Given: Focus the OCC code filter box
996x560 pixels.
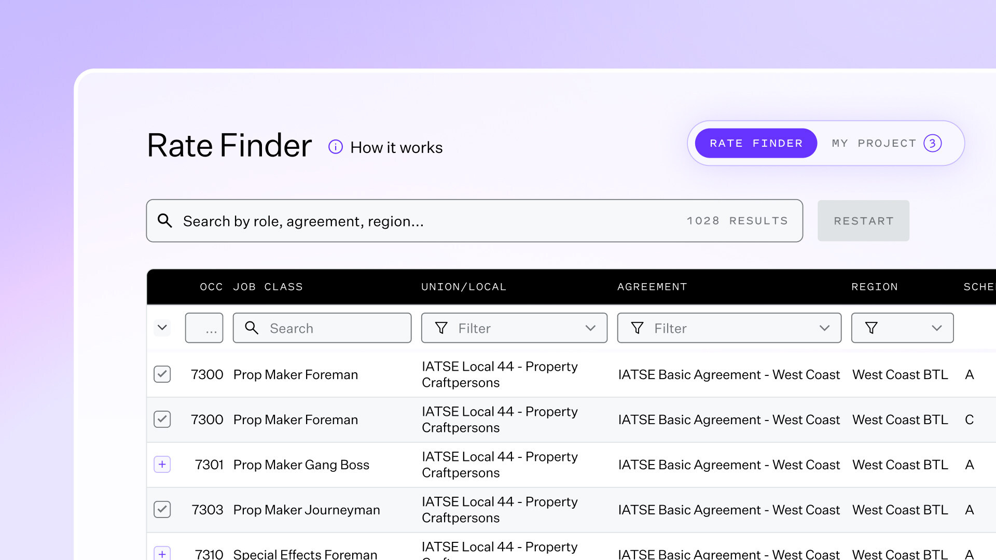Looking at the screenshot, I should [x=204, y=328].
